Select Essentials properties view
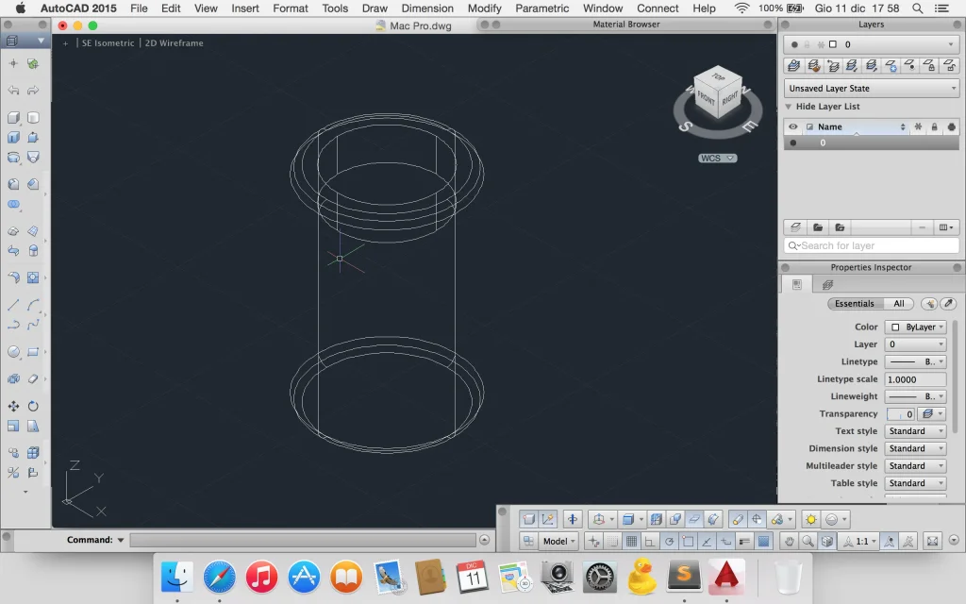966x604 pixels. 855,303
